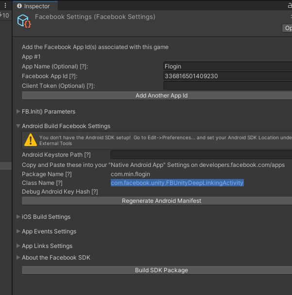Screen dimensions: 292x295
Task: Toggle the Inspector lock icon
Action: (x=290, y=6)
